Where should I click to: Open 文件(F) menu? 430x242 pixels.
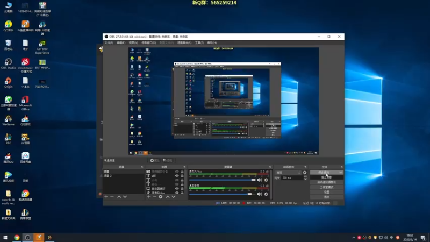pyautogui.click(x=109, y=43)
